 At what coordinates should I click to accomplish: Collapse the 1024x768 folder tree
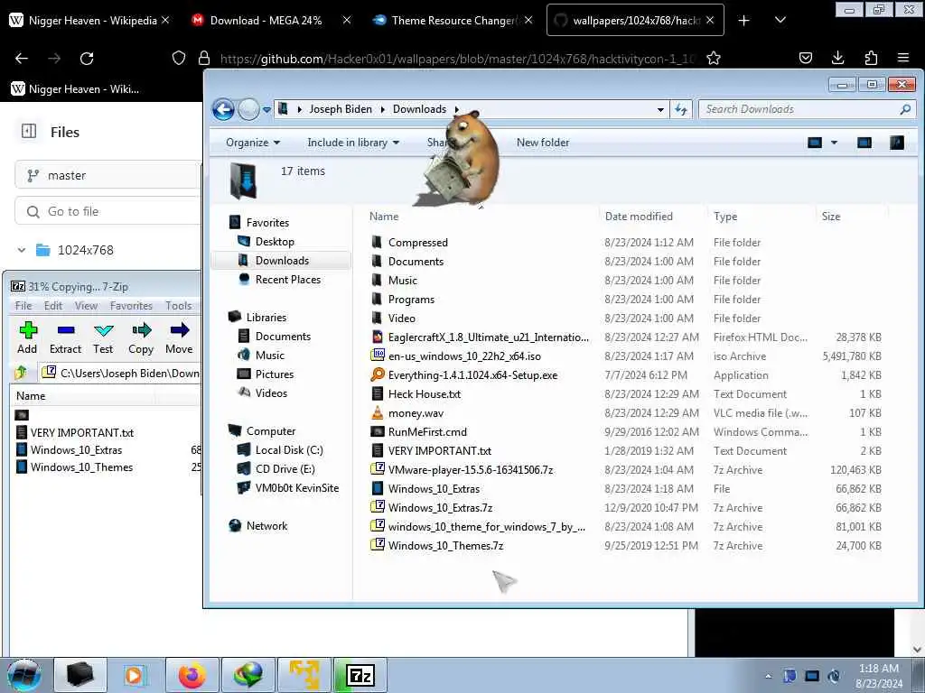point(22,250)
